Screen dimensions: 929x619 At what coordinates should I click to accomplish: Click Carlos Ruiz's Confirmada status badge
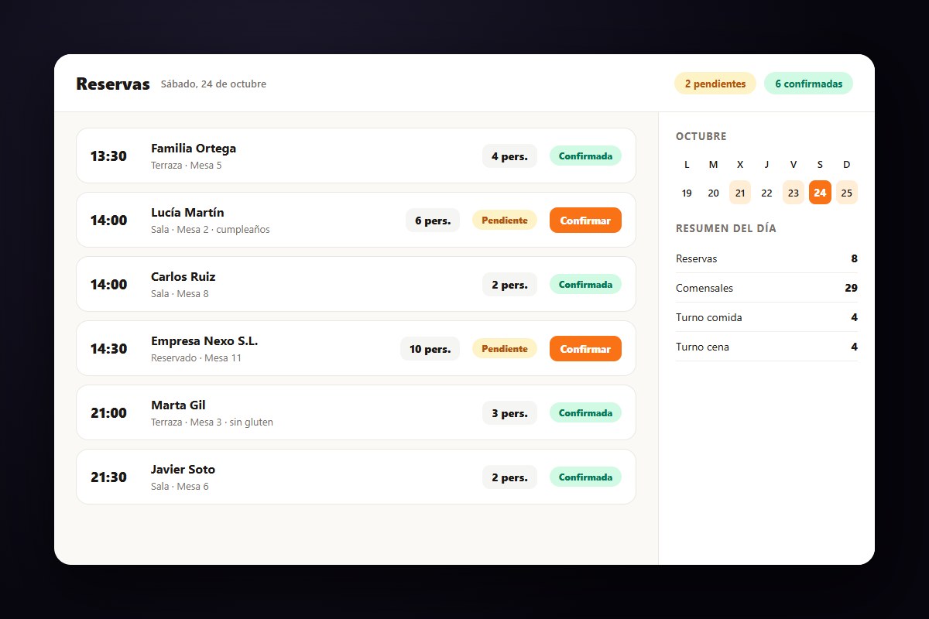[585, 284]
